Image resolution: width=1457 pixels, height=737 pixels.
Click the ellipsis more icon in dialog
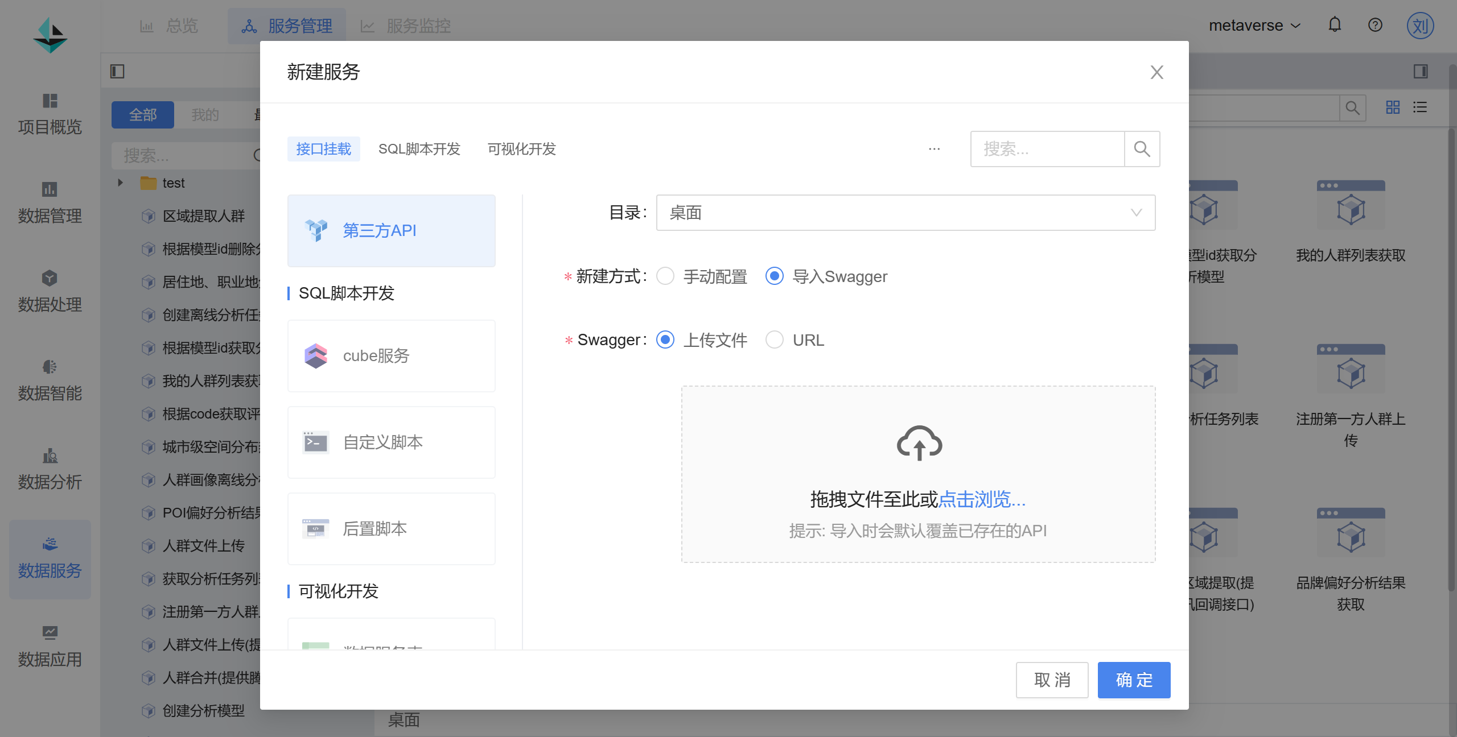(934, 149)
